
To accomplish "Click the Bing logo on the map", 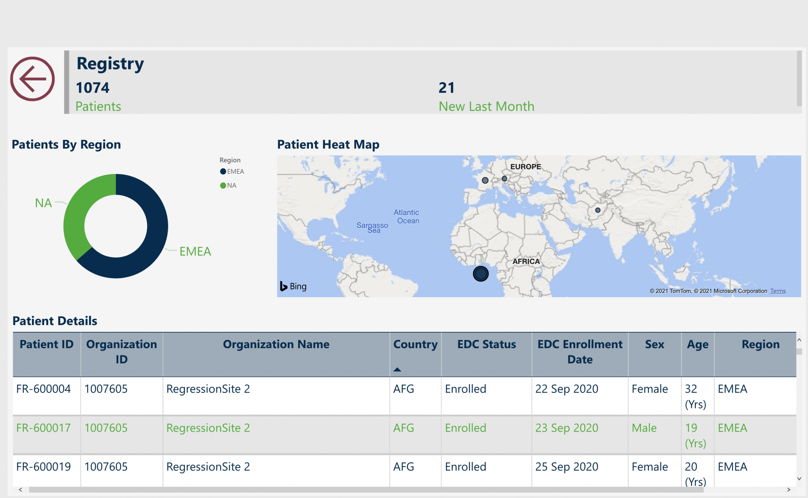I will tap(293, 286).
